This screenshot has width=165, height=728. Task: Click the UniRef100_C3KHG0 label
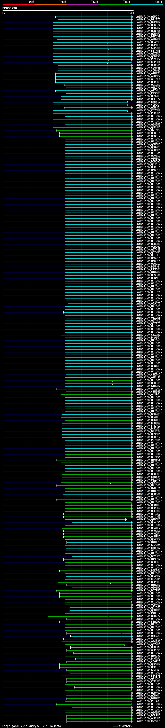point(148,113)
